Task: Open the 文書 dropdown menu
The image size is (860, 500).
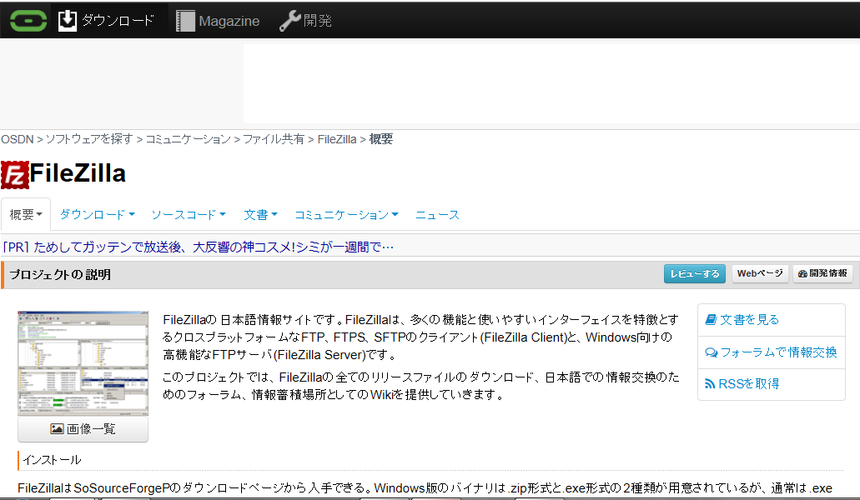Action: [x=260, y=214]
